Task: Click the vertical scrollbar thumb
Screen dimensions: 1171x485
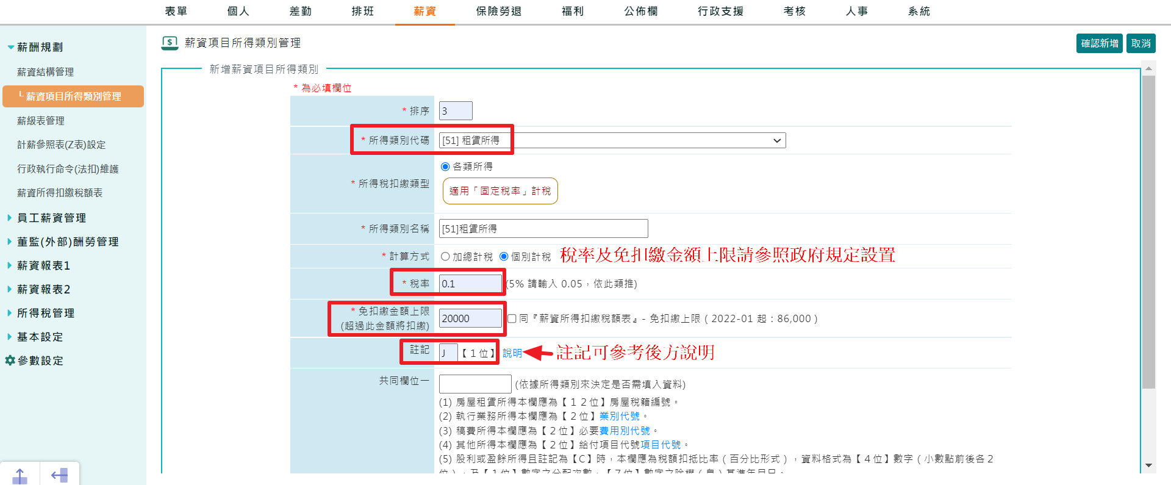Action: [1148, 232]
